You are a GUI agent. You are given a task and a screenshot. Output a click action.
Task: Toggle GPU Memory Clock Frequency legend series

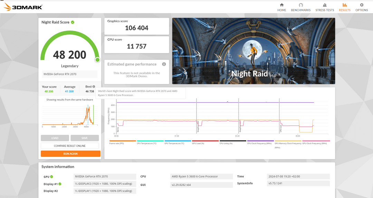288,144
